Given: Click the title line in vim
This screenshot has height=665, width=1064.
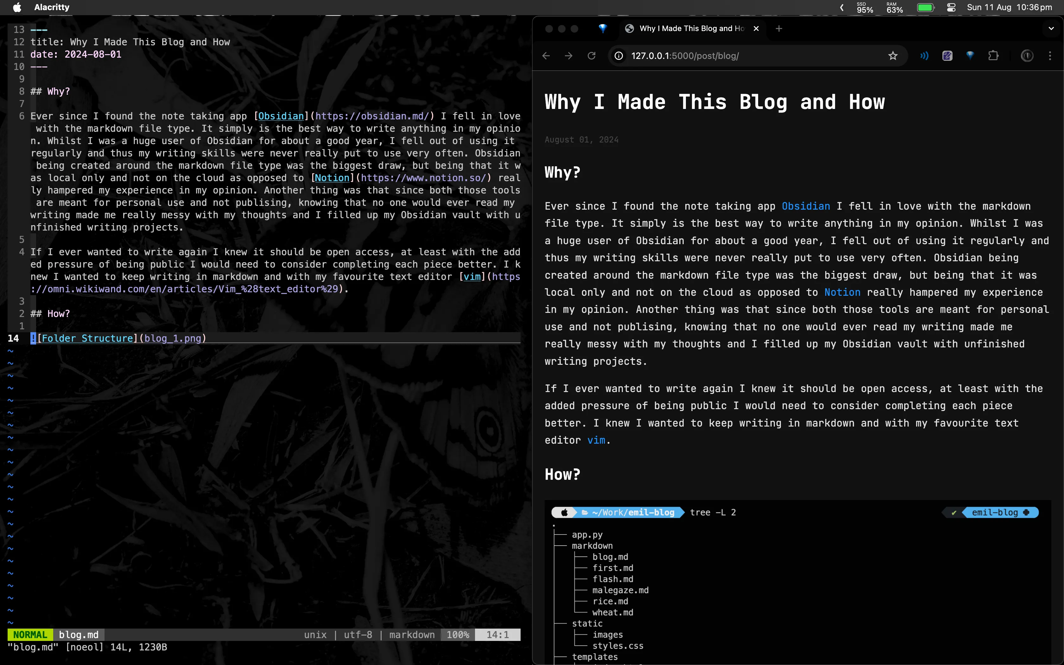Looking at the screenshot, I should click(x=130, y=42).
